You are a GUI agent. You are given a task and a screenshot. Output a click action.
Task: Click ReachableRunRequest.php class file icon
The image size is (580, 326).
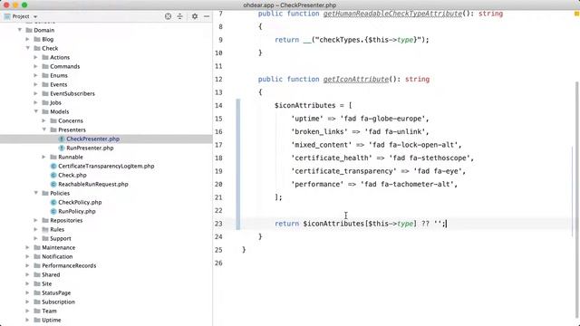53,184
